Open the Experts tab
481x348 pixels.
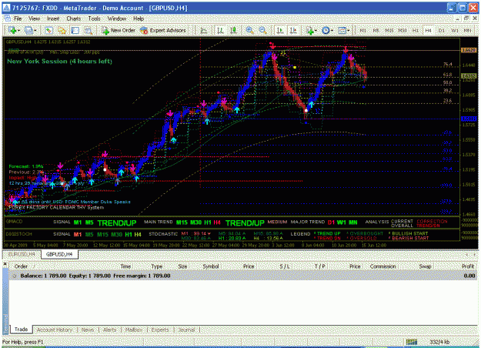pos(160,330)
